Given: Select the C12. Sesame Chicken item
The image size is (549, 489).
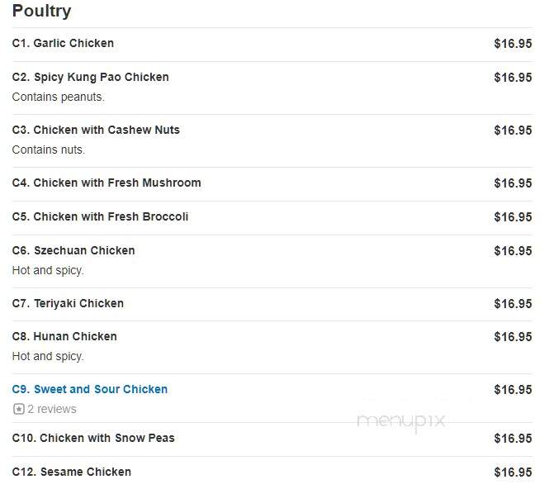Looking at the screenshot, I should 72,472.
